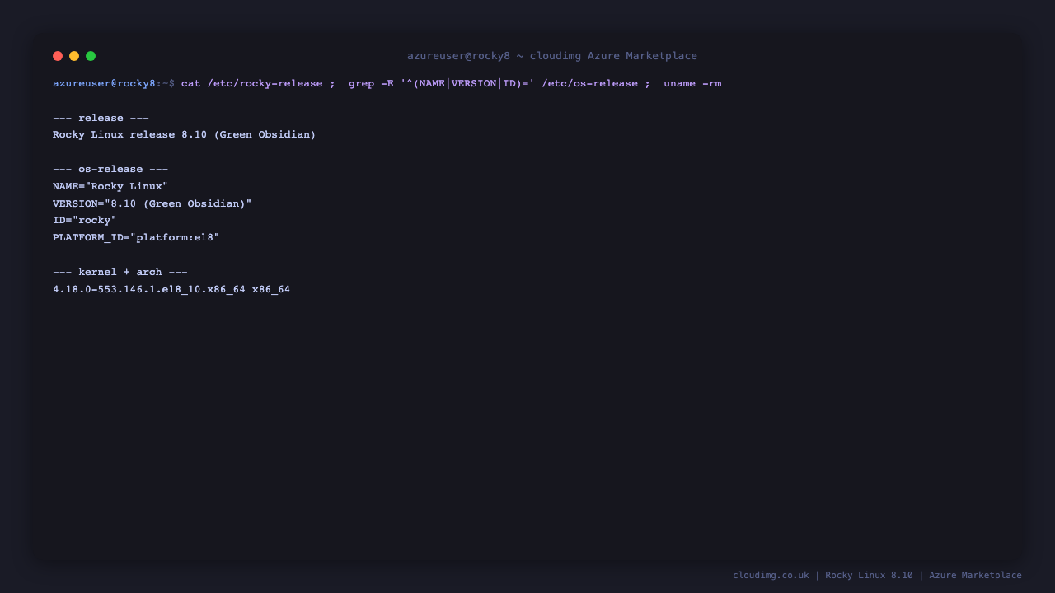
Task: Click the command 'cat /etc/rocky-release'
Action: (252, 83)
